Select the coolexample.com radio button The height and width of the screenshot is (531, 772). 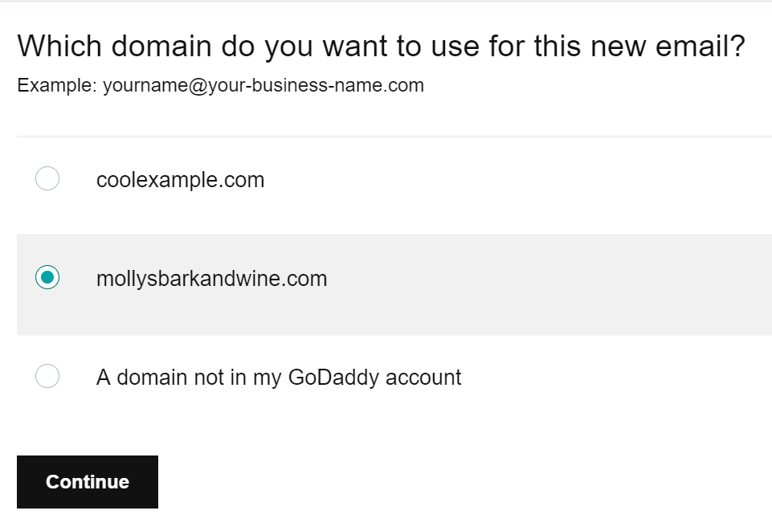[47, 179]
